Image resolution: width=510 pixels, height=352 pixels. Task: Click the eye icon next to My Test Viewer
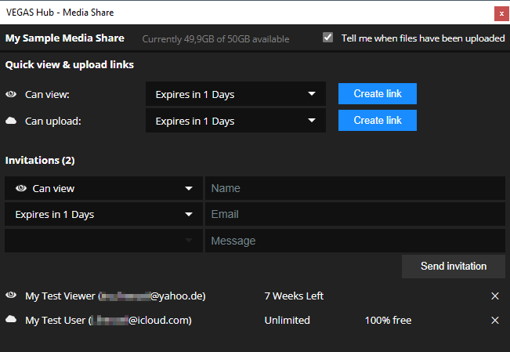coord(11,296)
